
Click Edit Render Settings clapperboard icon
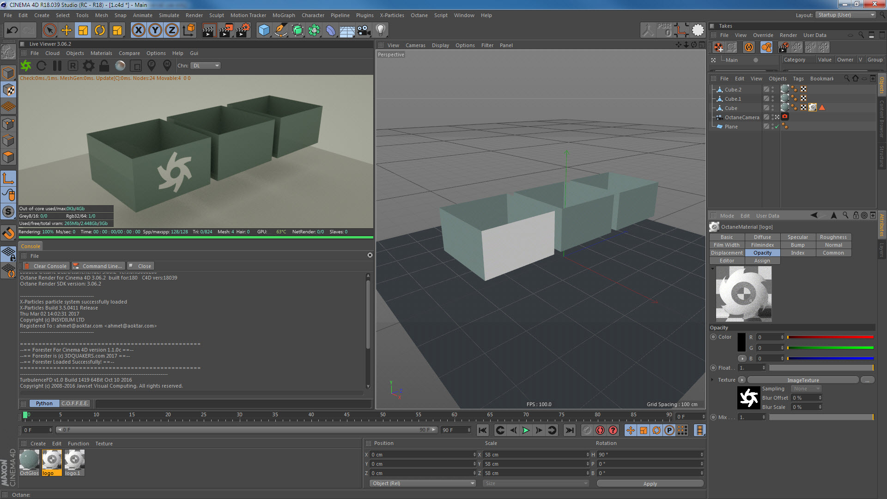point(243,30)
